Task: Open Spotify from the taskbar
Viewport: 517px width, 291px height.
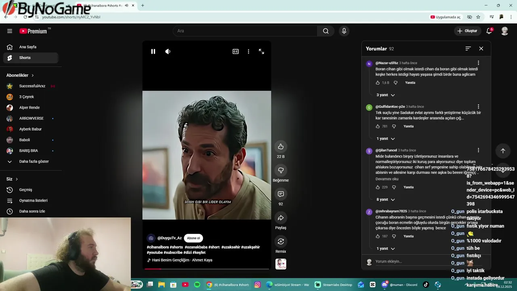Action: pyautogui.click(x=197, y=285)
